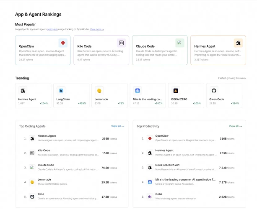257x209 pixels.
Task: Click the Cline icon in Top Coding Agents
Action: coord(32,196)
